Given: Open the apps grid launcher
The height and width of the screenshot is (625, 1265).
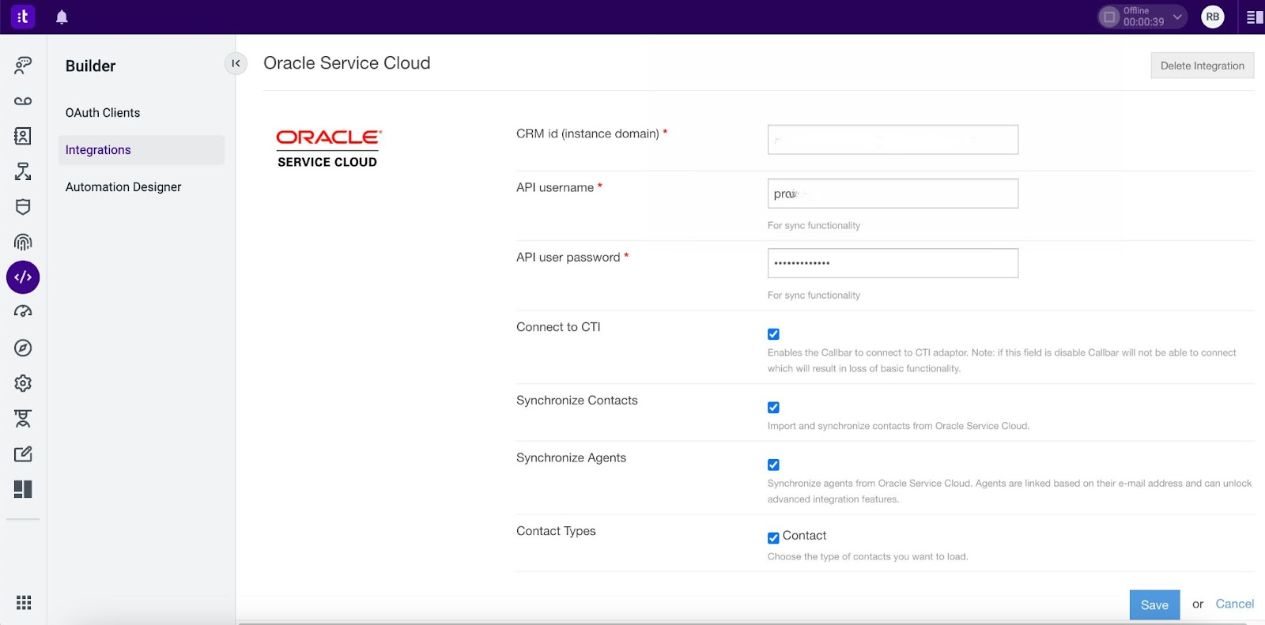Looking at the screenshot, I should point(24,603).
